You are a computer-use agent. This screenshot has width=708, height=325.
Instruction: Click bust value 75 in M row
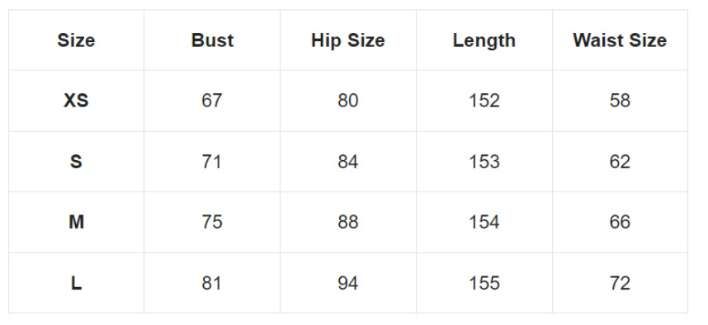pos(212,222)
